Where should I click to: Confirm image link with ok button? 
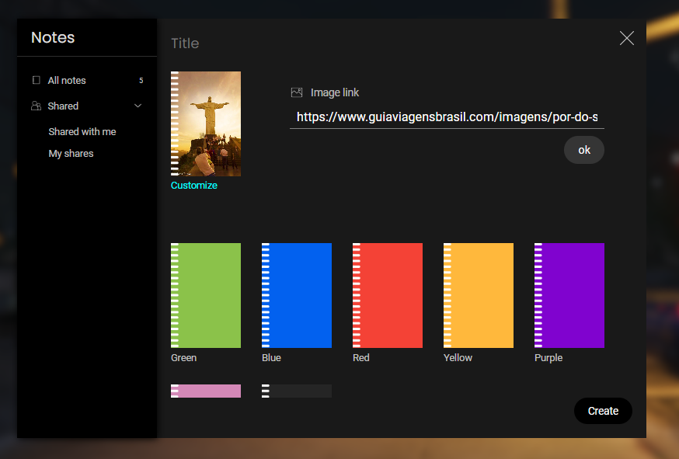point(583,150)
